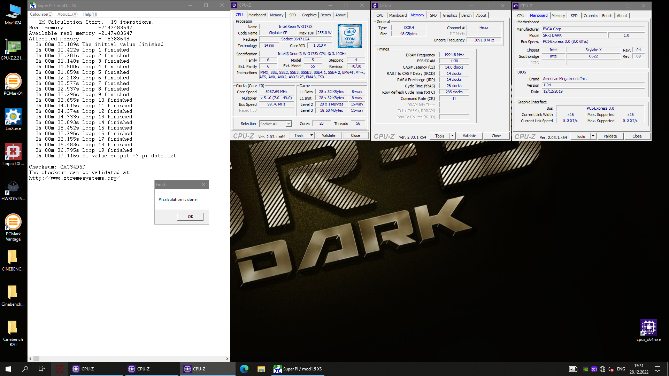Click Close button in first CPU-Z window

pyautogui.click(x=355, y=135)
